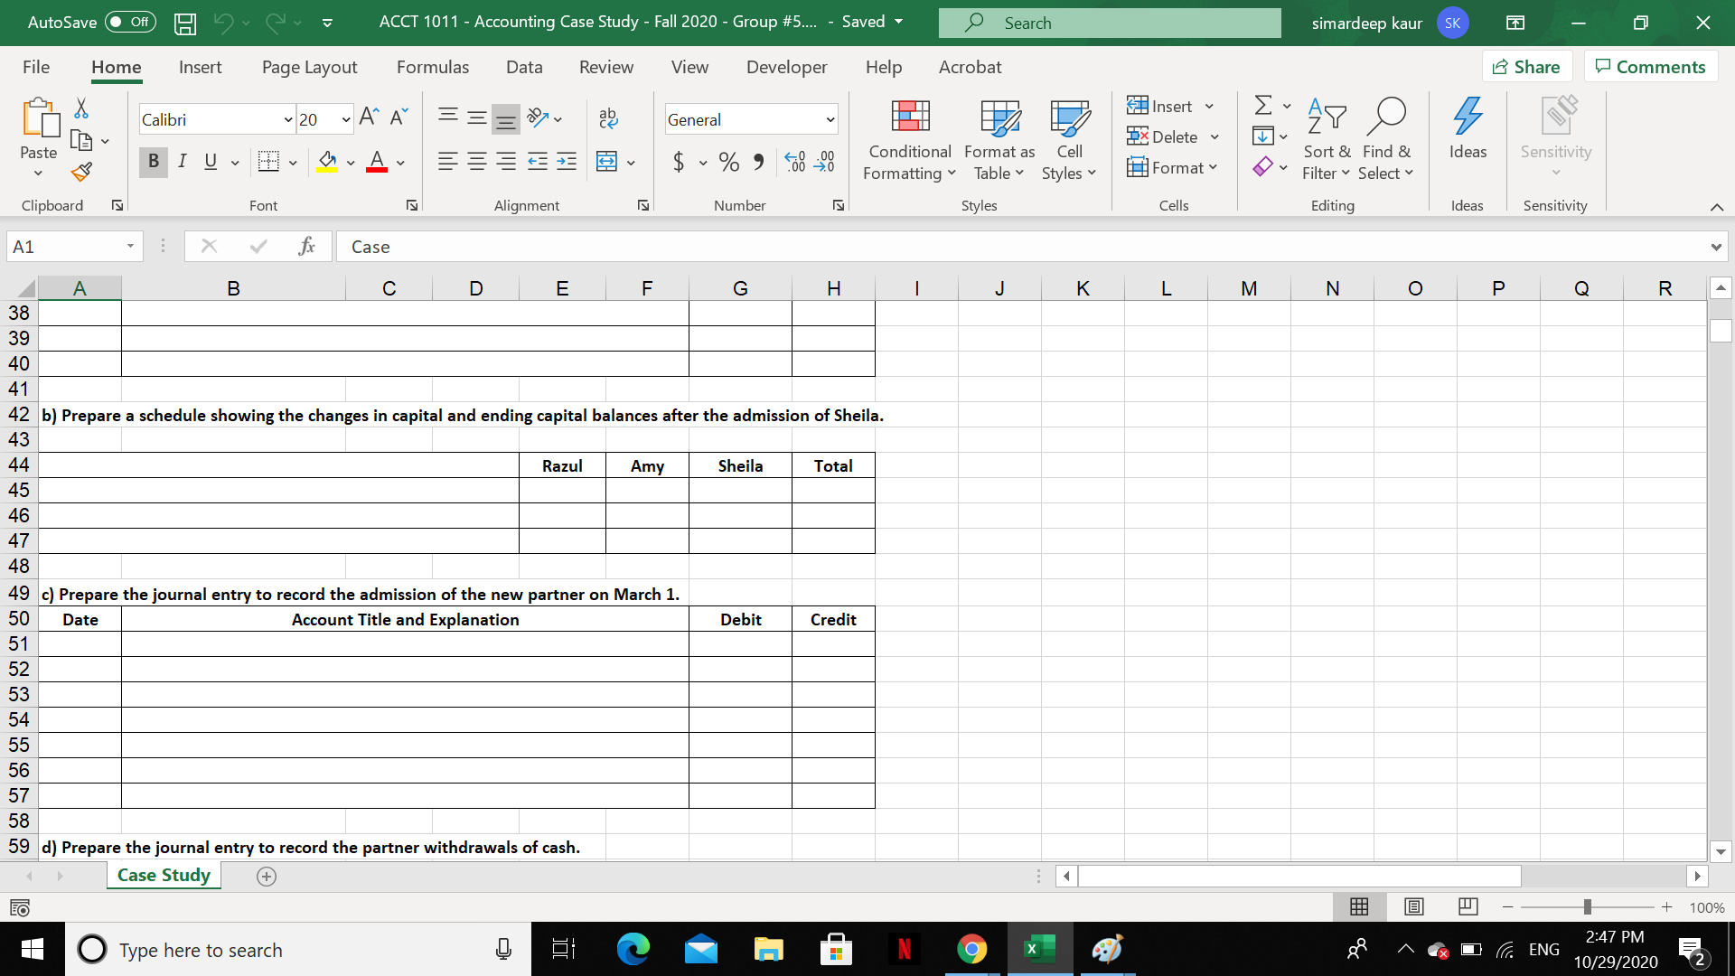
Task: Apply percent number format
Action: click(729, 162)
